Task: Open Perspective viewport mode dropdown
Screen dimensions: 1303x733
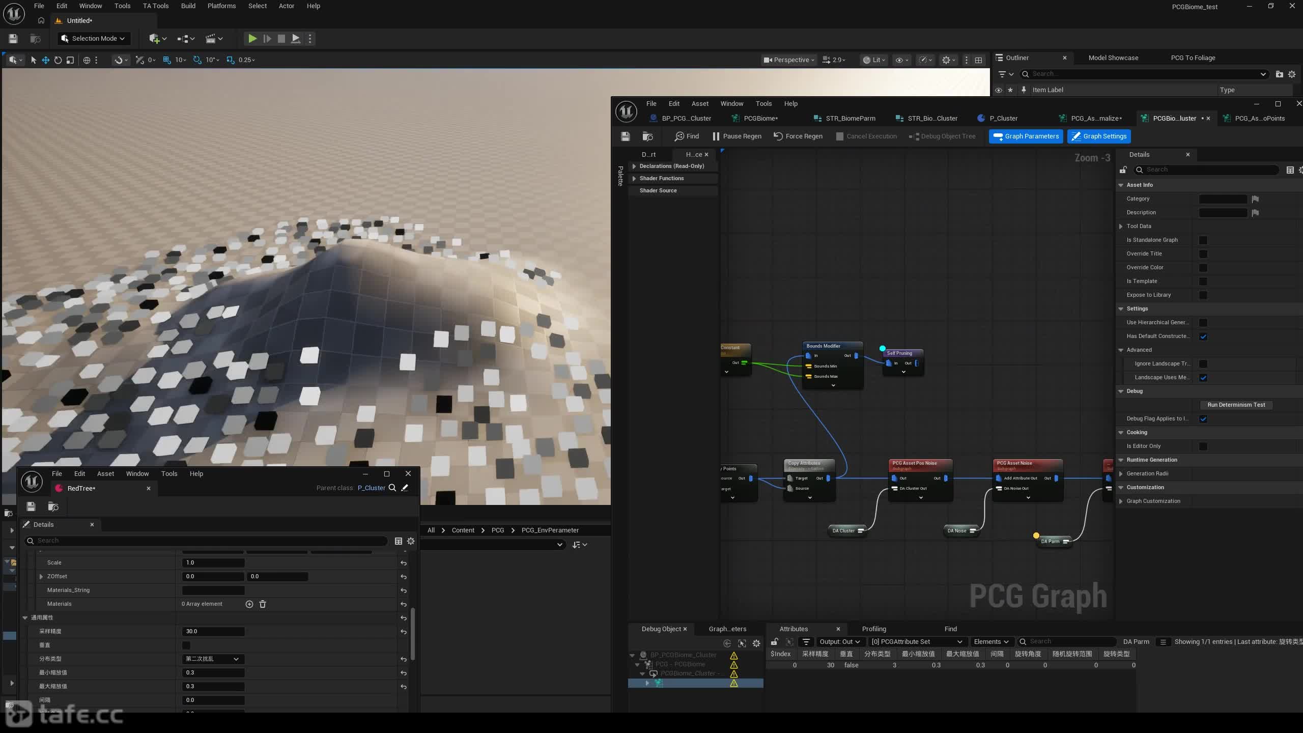Action: click(x=789, y=60)
